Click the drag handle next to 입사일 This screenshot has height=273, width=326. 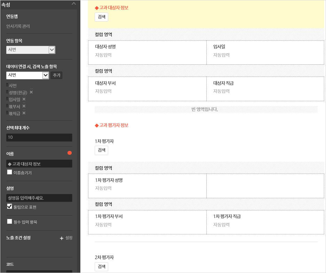click(x=7, y=99)
